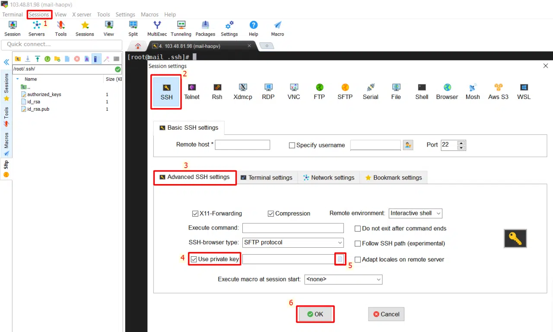Click the OK button
Image resolution: width=553 pixels, height=332 pixels.
click(315, 314)
